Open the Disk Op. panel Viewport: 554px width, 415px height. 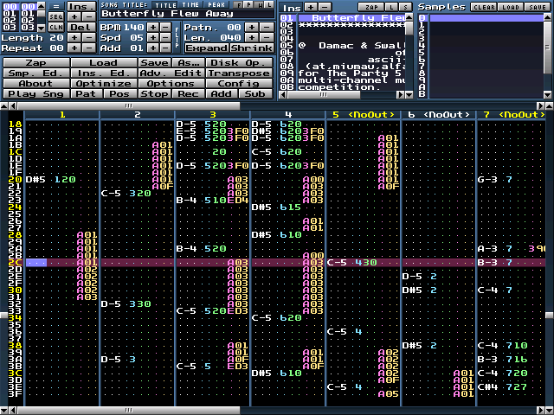pyautogui.click(x=242, y=62)
